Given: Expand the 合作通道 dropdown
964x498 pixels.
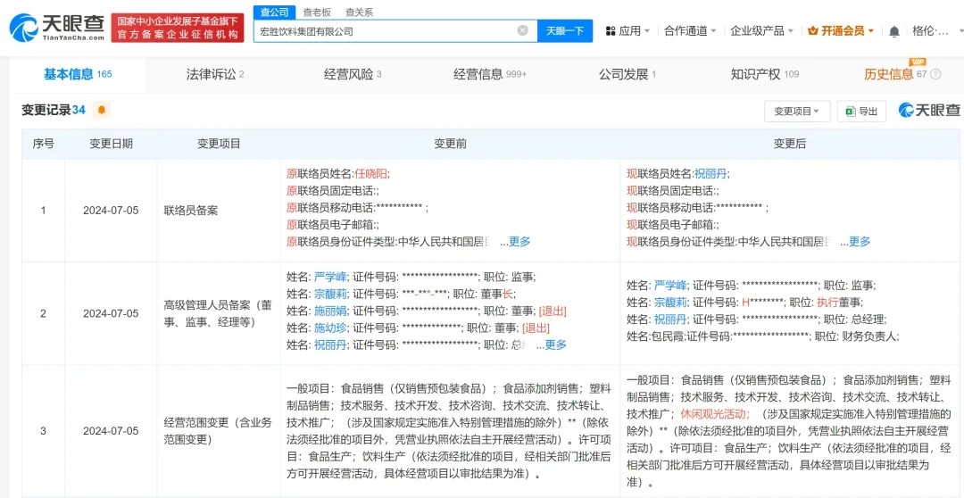Looking at the screenshot, I should [x=690, y=30].
